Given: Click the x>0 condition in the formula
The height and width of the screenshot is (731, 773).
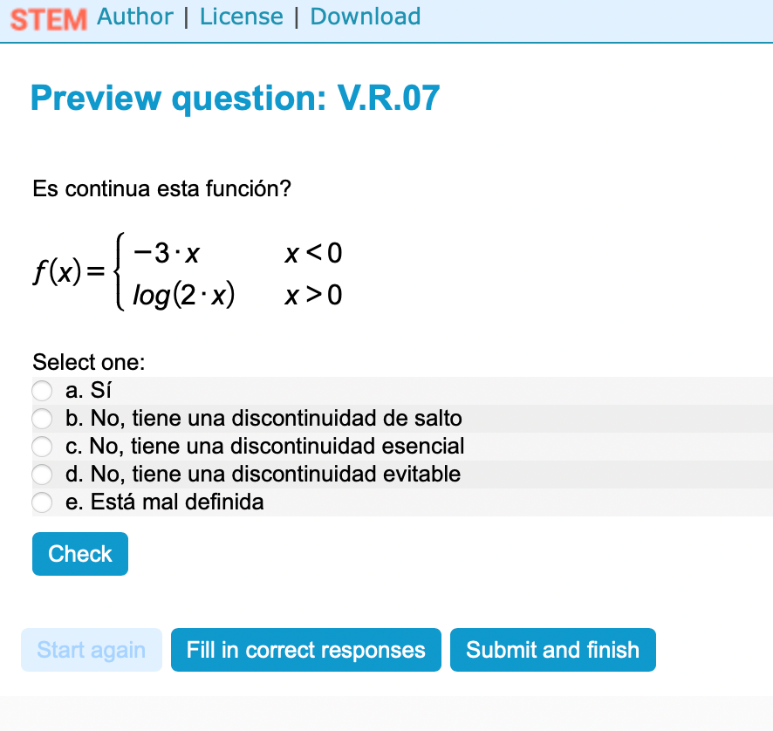Looking at the screenshot, I should [x=313, y=296].
